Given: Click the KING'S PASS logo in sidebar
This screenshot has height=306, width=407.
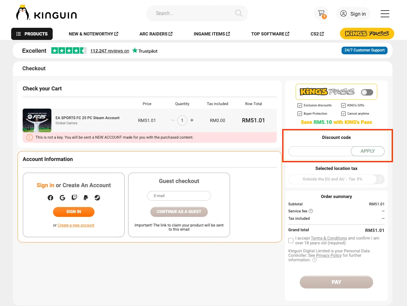Looking at the screenshot, I should [327, 92].
